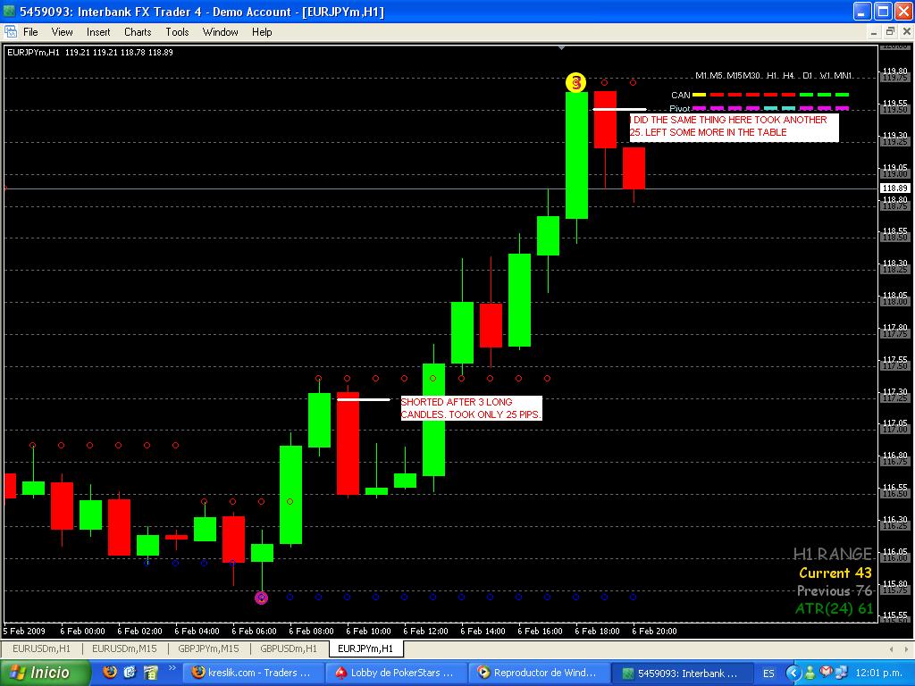Image resolution: width=915 pixels, height=686 pixels.
Task: Click the yellow circled 3 signal marker
Action: point(575,82)
